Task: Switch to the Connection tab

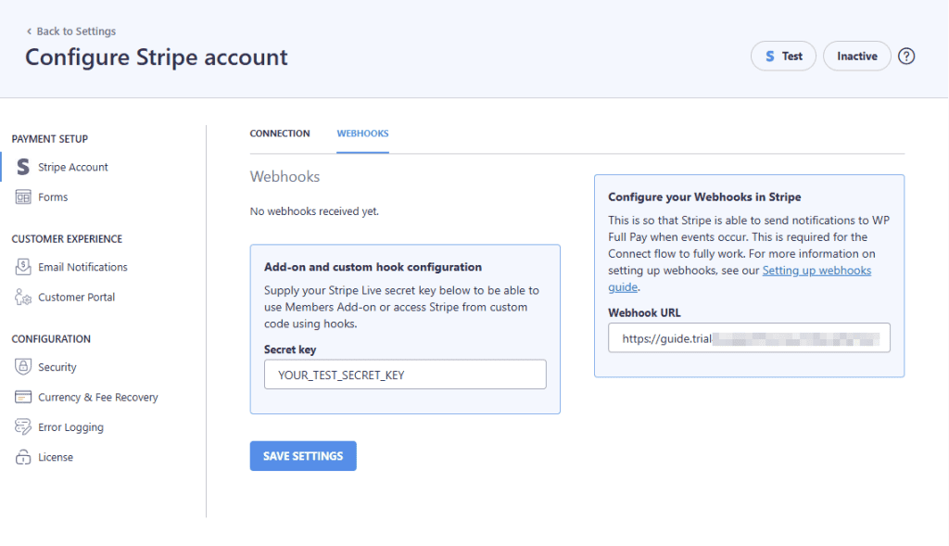Action: click(280, 133)
